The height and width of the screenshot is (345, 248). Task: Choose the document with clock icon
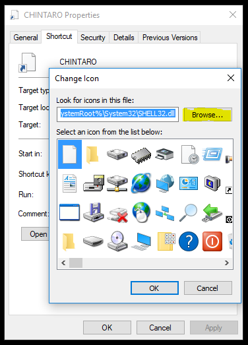tap(189, 154)
